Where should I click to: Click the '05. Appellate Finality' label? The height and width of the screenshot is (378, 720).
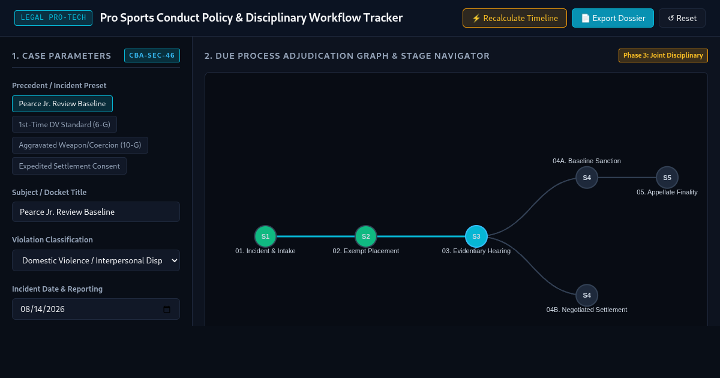tap(667, 192)
